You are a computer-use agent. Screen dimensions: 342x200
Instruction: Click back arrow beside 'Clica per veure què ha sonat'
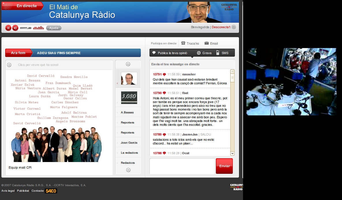pyautogui.click(x=9, y=65)
